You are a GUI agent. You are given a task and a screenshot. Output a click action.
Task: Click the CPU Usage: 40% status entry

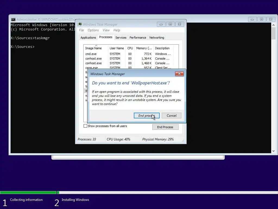click(x=118, y=139)
